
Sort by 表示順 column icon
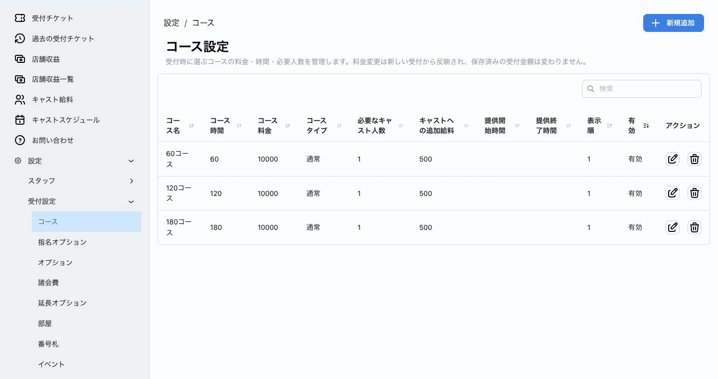[609, 126]
